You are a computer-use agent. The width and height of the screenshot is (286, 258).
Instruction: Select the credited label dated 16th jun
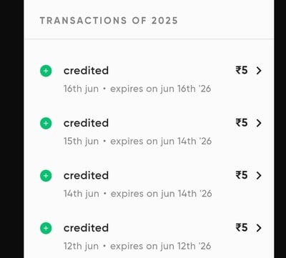86,71
